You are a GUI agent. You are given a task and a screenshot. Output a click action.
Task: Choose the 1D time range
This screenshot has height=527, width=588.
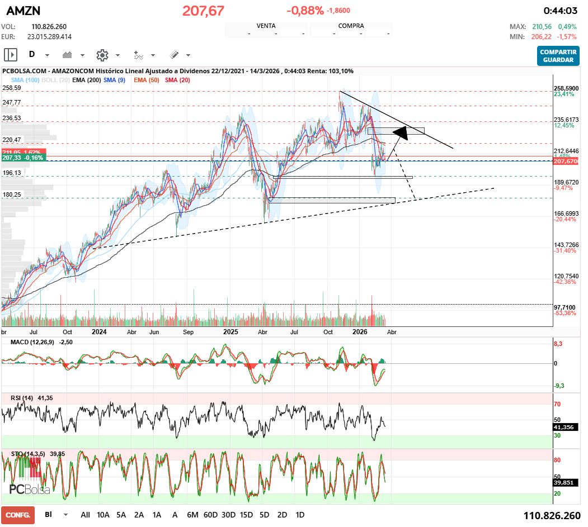pos(300,515)
